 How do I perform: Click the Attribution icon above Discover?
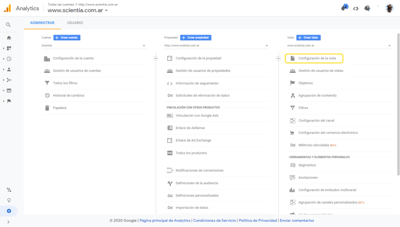click(8, 189)
